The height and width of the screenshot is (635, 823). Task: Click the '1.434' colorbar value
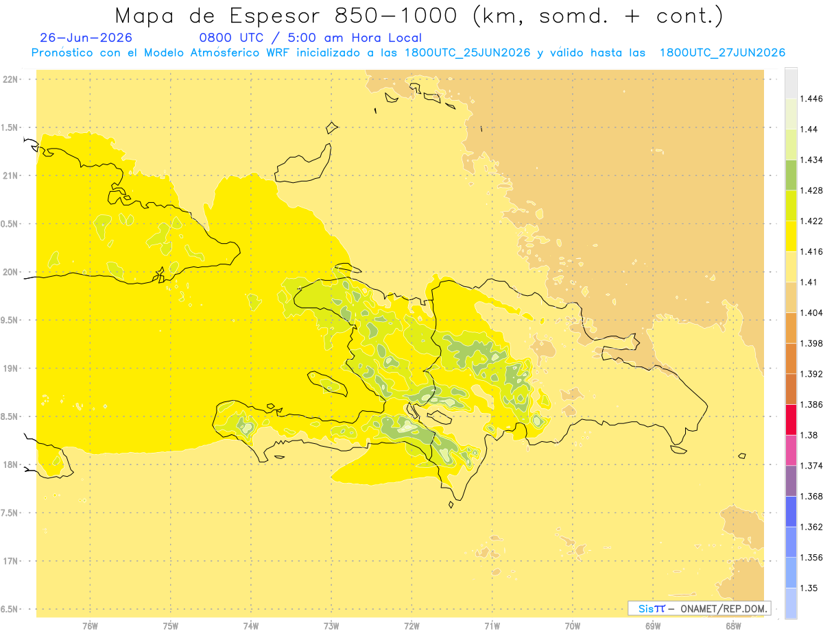(x=811, y=160)
